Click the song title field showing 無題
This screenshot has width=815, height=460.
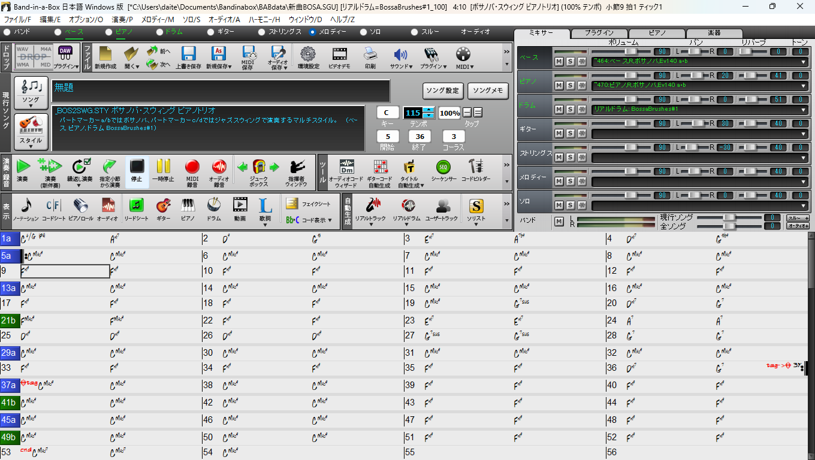221,91
